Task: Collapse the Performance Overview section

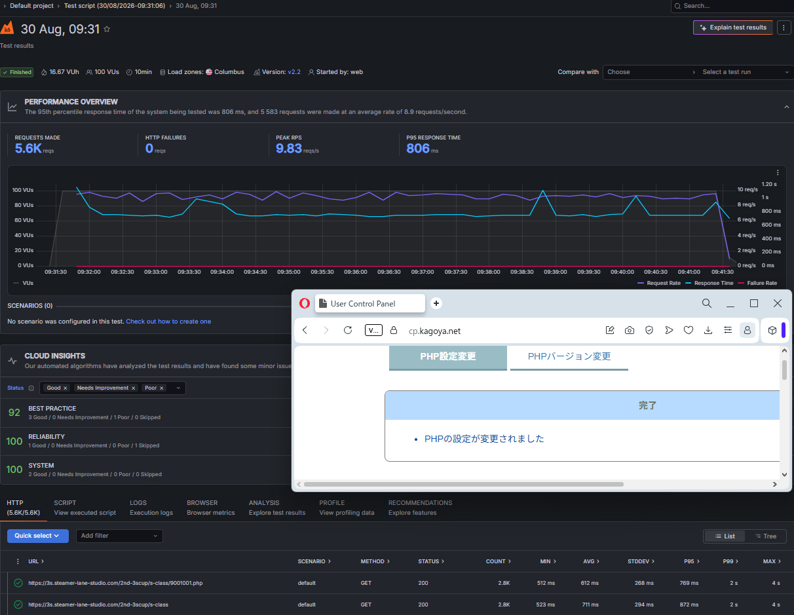Action: (x=786, y=107)
